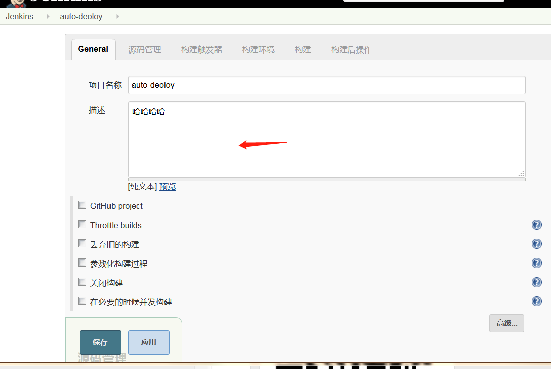
Task: Enable the GitHub project checkbox
Action: click(x=82, y=205)
